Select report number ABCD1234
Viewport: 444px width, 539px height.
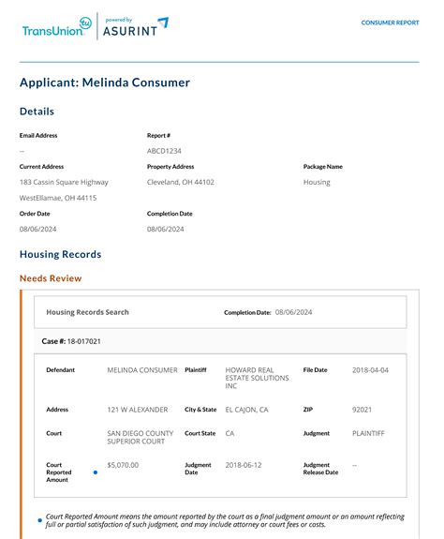(164, 151)
